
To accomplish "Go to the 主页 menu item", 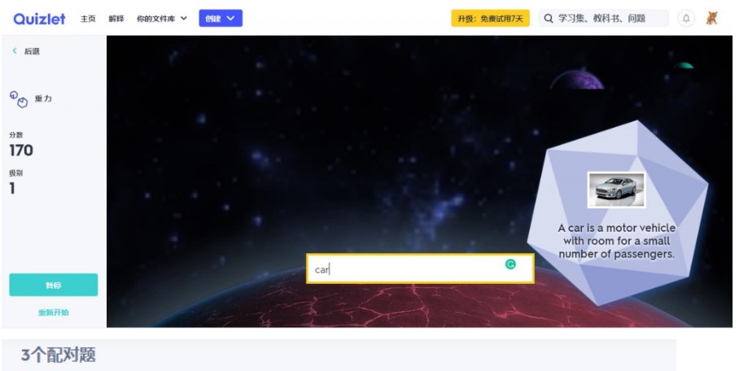I will point(88,19).
